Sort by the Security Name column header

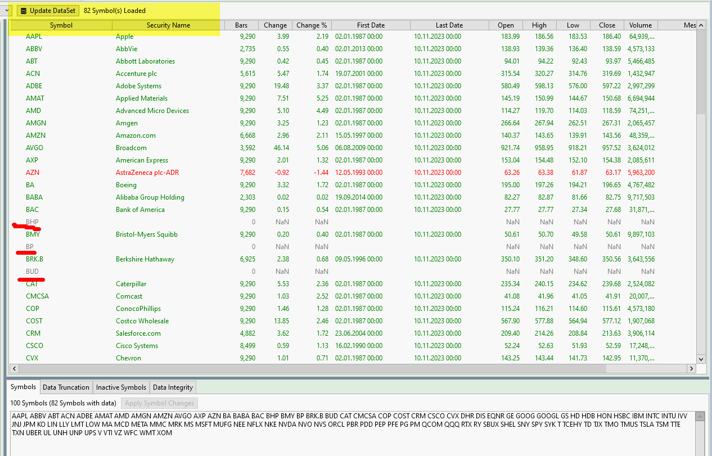pos(168,25)
